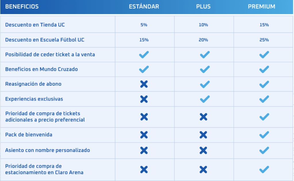
Task: Click the Plus X for Asiento con nombre personalizado
Action: click(x=203, y=150)
